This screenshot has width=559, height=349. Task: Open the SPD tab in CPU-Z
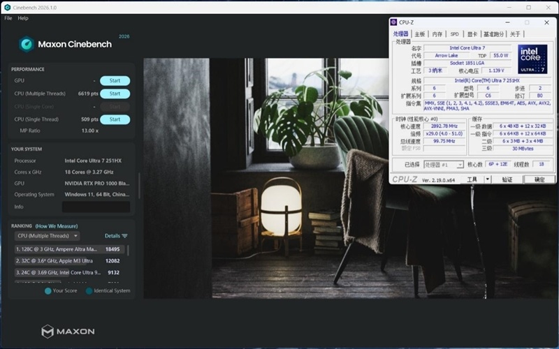[454, 34]
